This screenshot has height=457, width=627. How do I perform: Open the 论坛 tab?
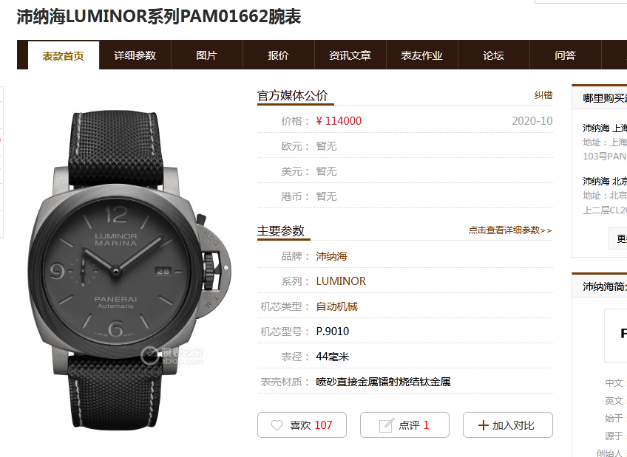(493, 55)
